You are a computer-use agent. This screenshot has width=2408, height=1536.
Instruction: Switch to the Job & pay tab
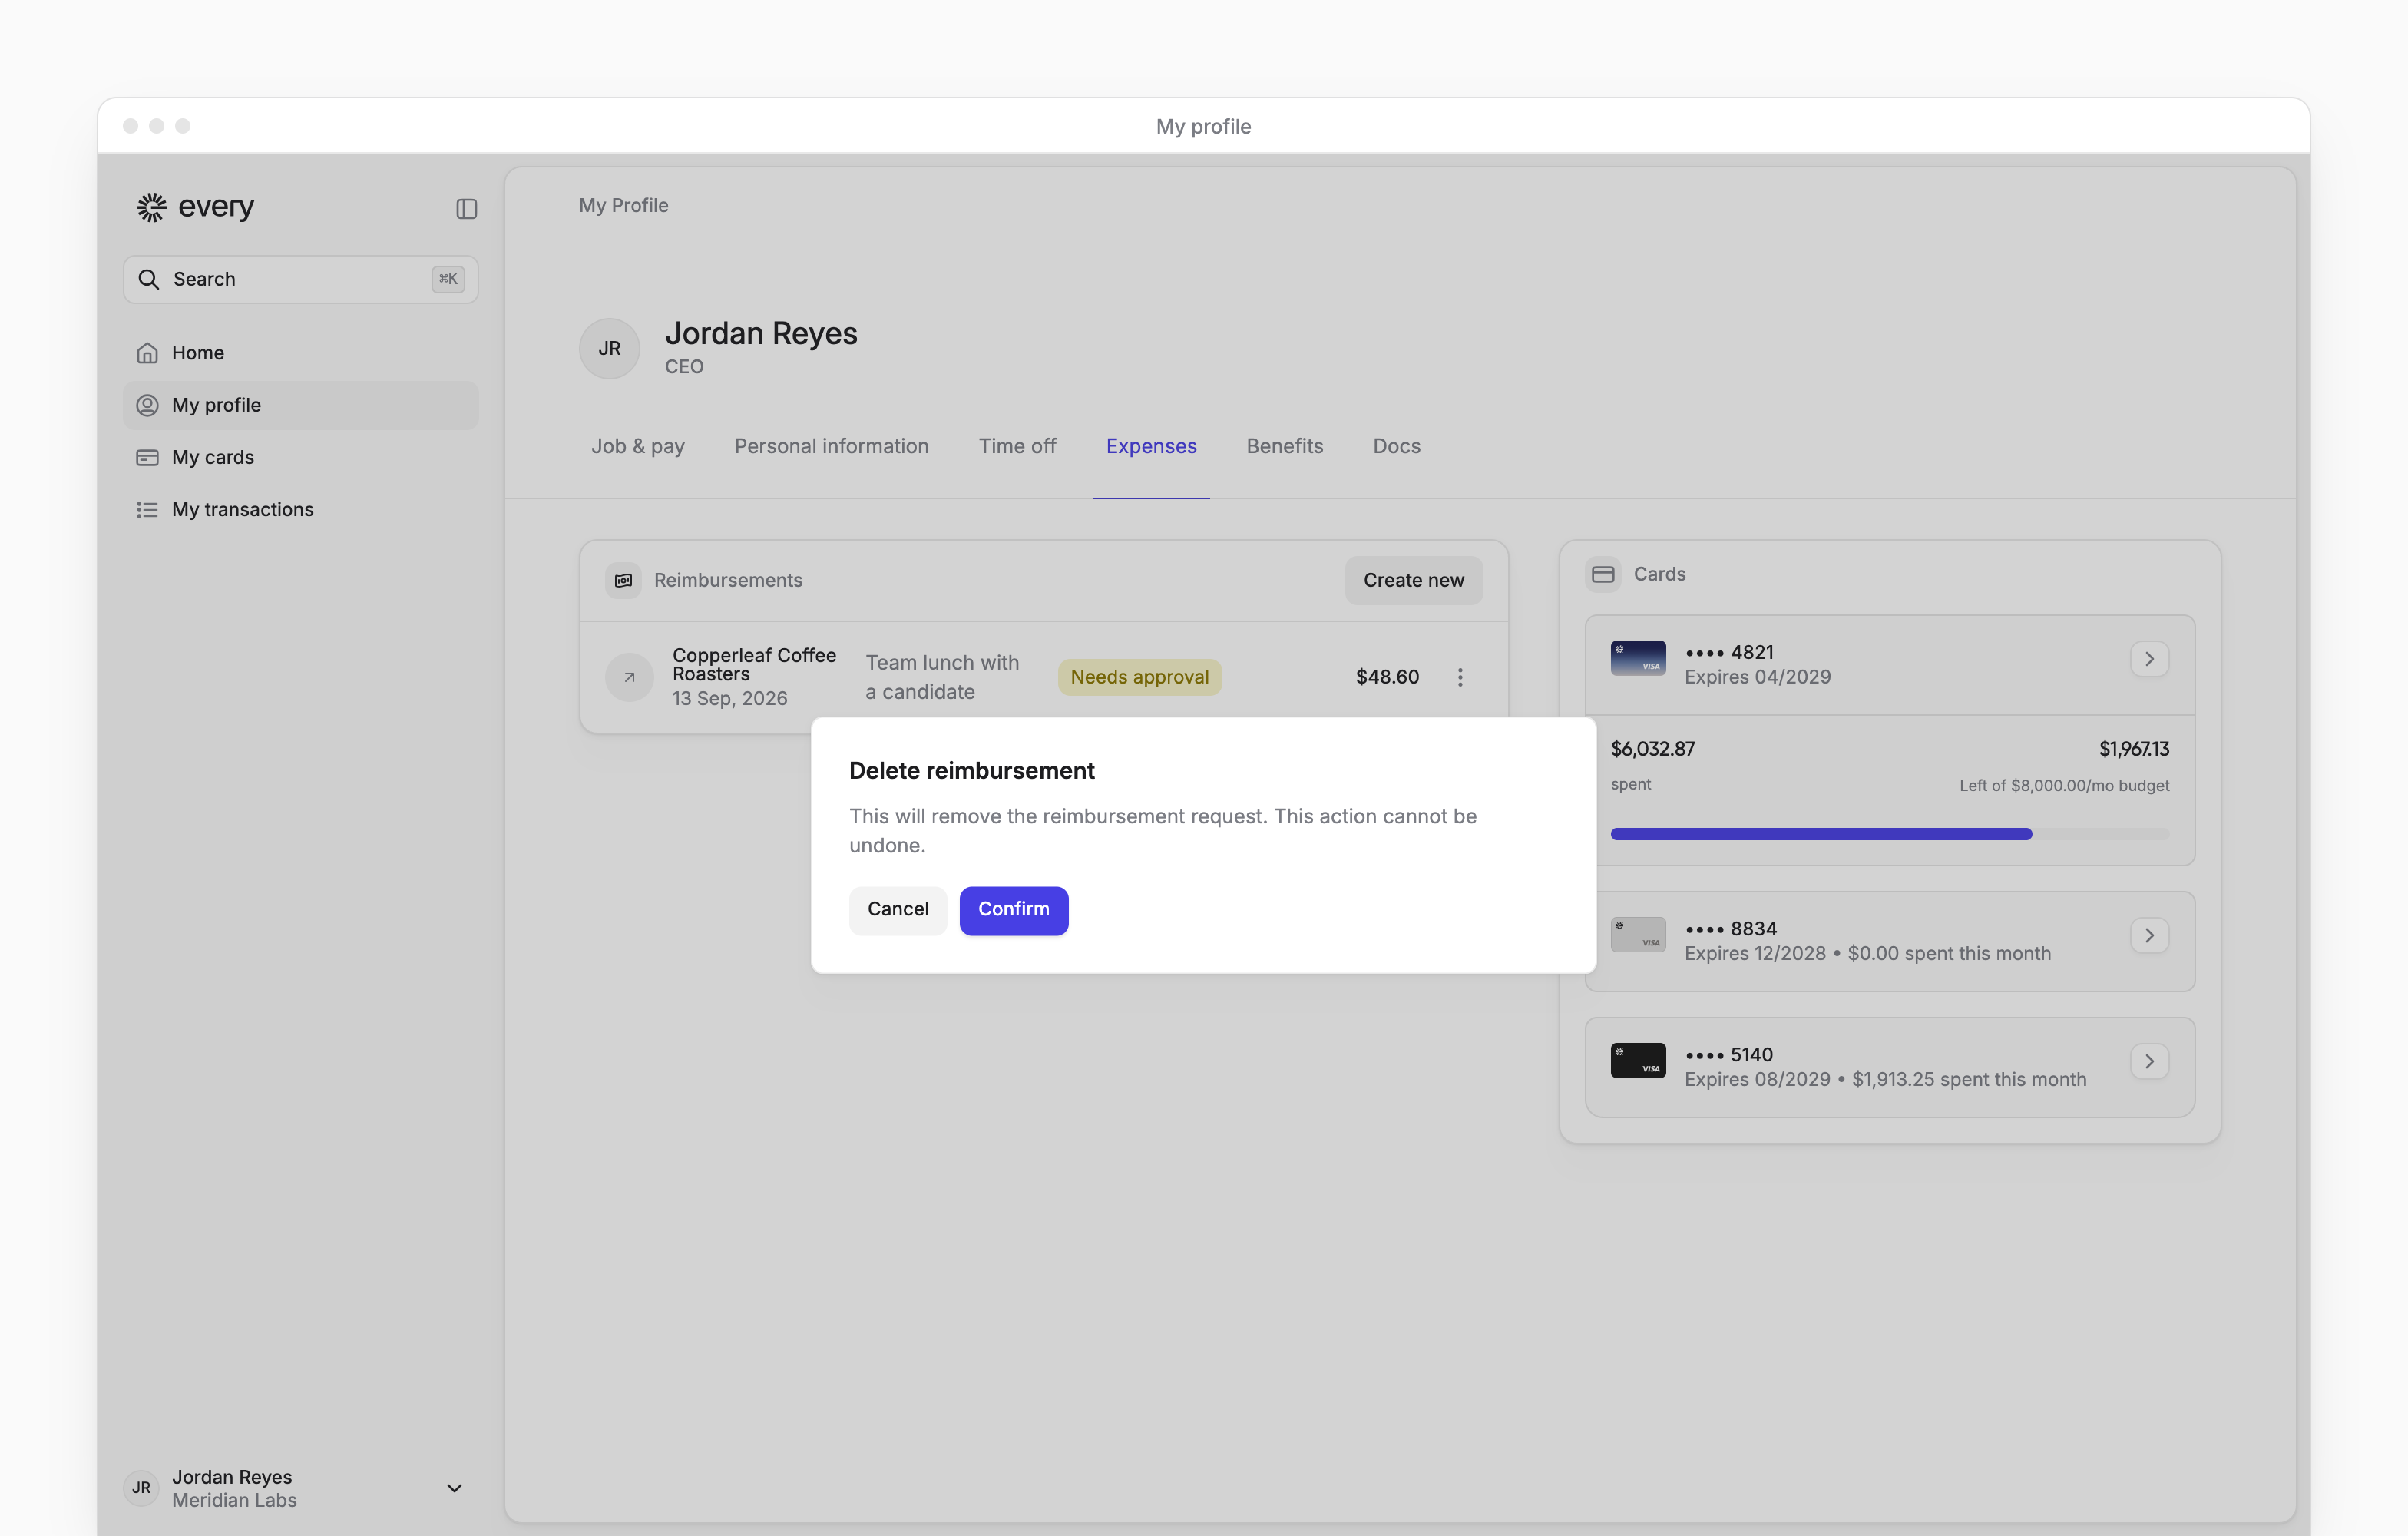pos(638,446)
